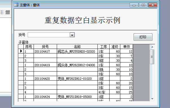Click the 单件 cell with value 25
This screenshot has height=108, width=170.
tap(127, 92)
